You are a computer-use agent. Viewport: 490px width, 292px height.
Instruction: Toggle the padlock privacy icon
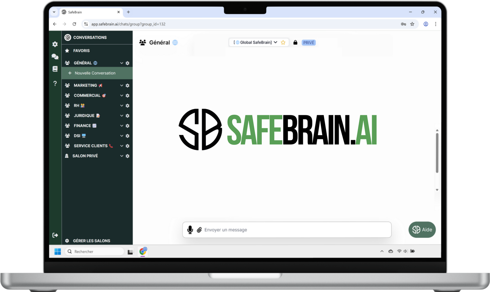point(295,43)
